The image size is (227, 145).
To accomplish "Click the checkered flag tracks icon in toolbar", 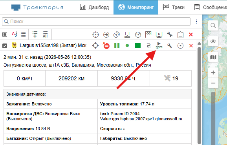I will pyautogui.click(x=148, y=34).
